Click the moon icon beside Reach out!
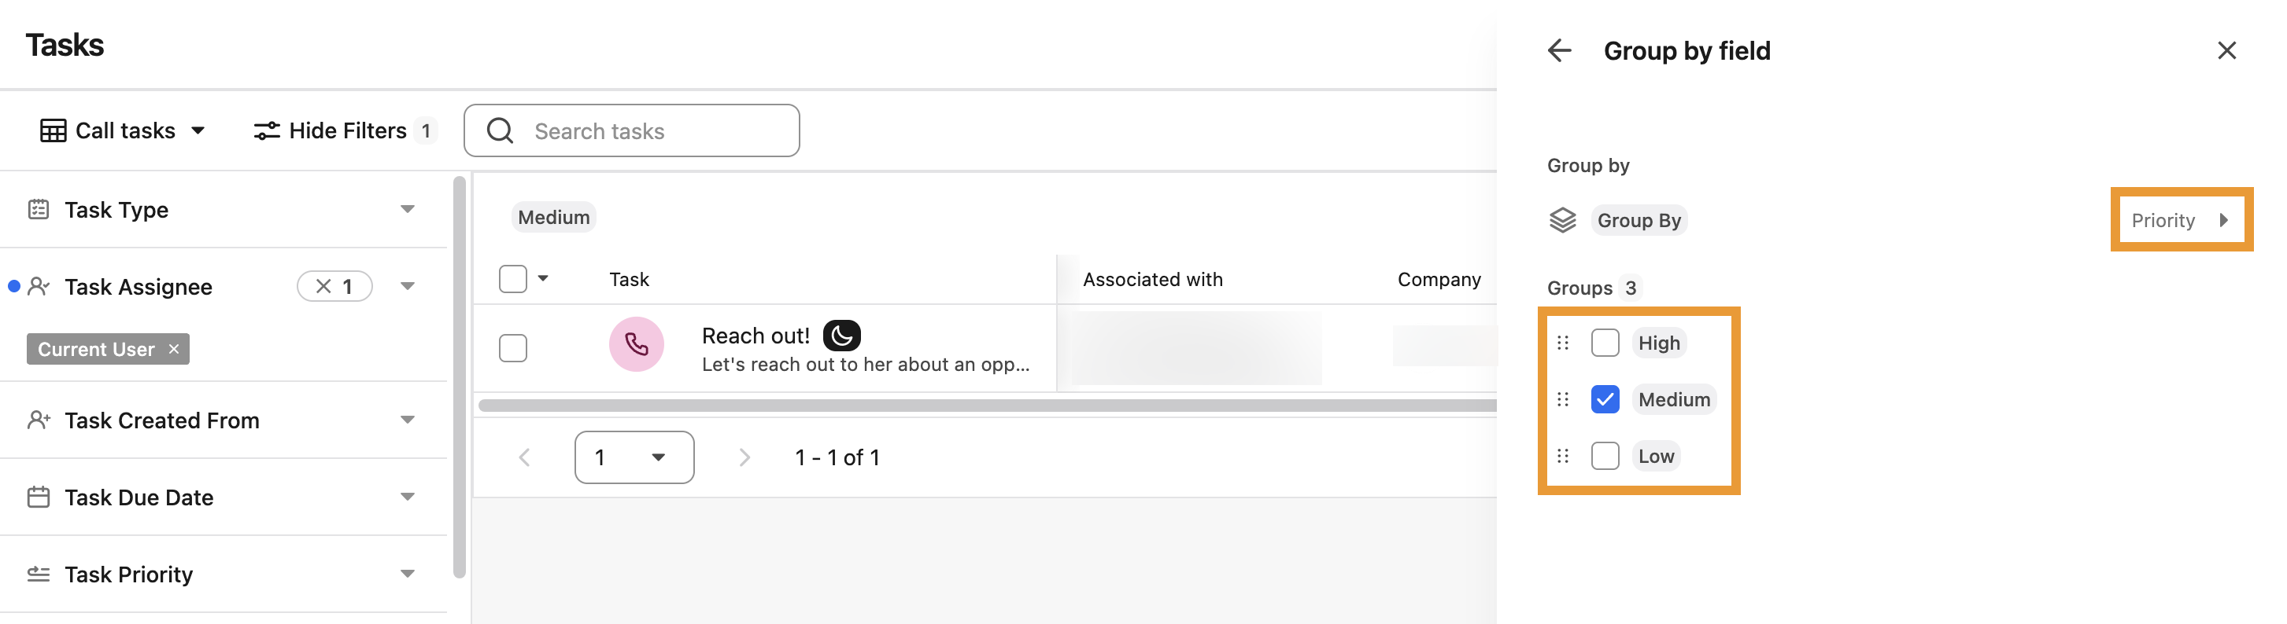 tap(841, 335)
